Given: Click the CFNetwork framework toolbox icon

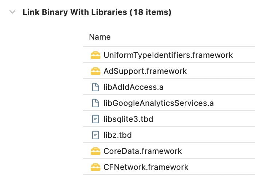Looking at the screenshot, I should click(x=95, y=167).
